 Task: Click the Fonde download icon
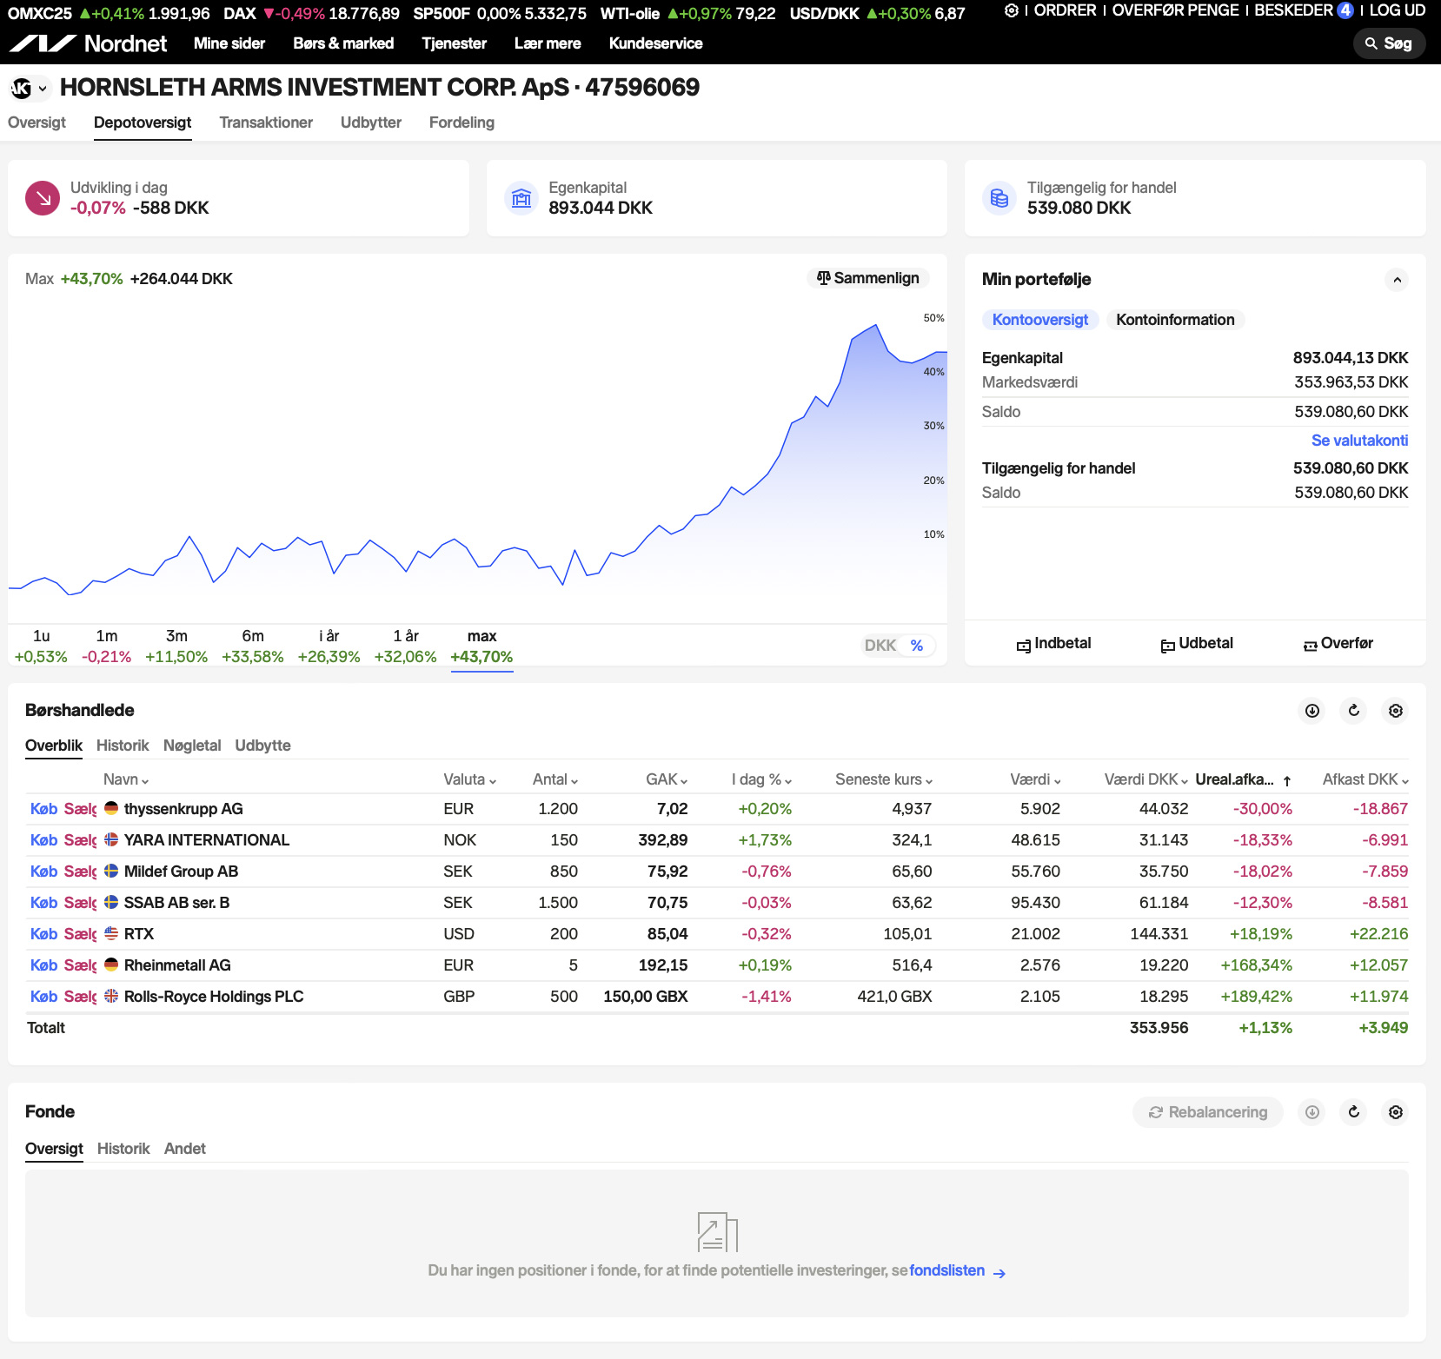point(1312,1112)
